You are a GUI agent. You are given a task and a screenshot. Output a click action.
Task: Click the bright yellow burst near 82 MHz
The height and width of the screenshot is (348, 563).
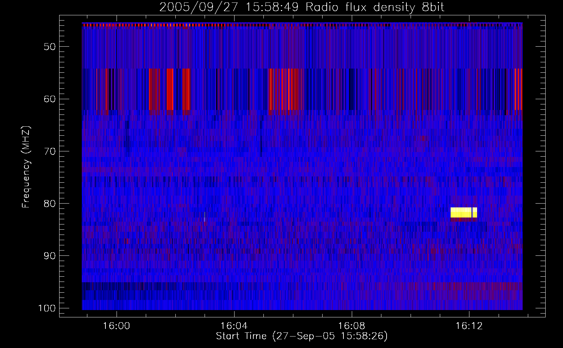463,213
